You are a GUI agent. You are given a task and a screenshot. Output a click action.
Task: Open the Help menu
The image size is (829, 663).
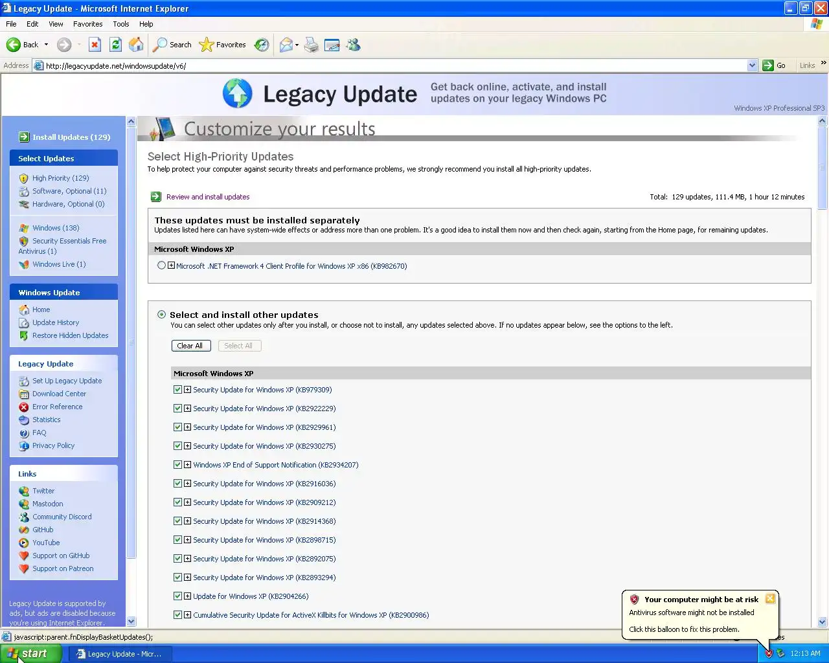(146, 24)
